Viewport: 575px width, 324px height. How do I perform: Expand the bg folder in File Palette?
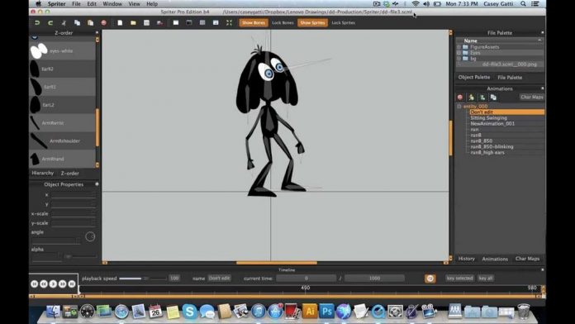[x=459, y=59]
